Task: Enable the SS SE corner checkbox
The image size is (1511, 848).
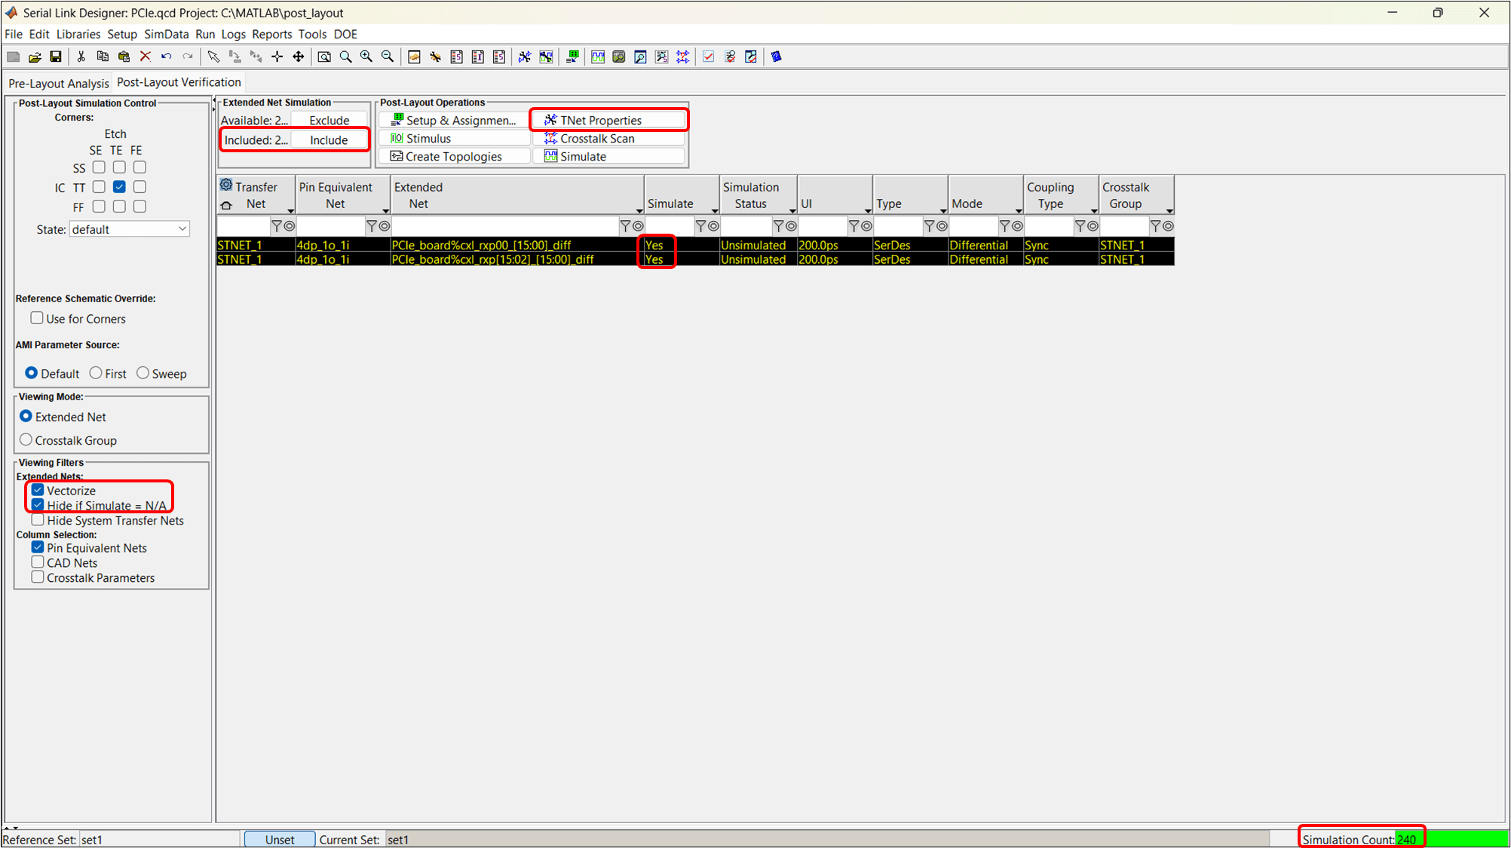Action: 99,167
